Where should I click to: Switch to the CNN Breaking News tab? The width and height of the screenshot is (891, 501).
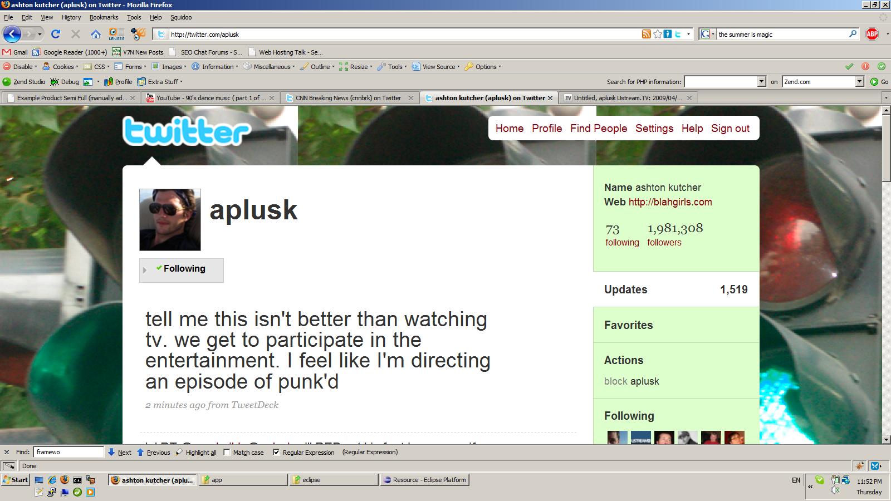(x=349, y=98)
